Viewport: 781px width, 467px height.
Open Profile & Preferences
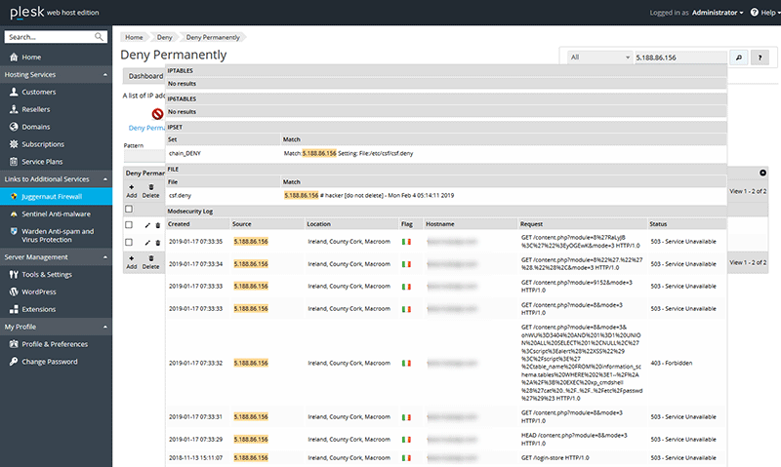56,344
